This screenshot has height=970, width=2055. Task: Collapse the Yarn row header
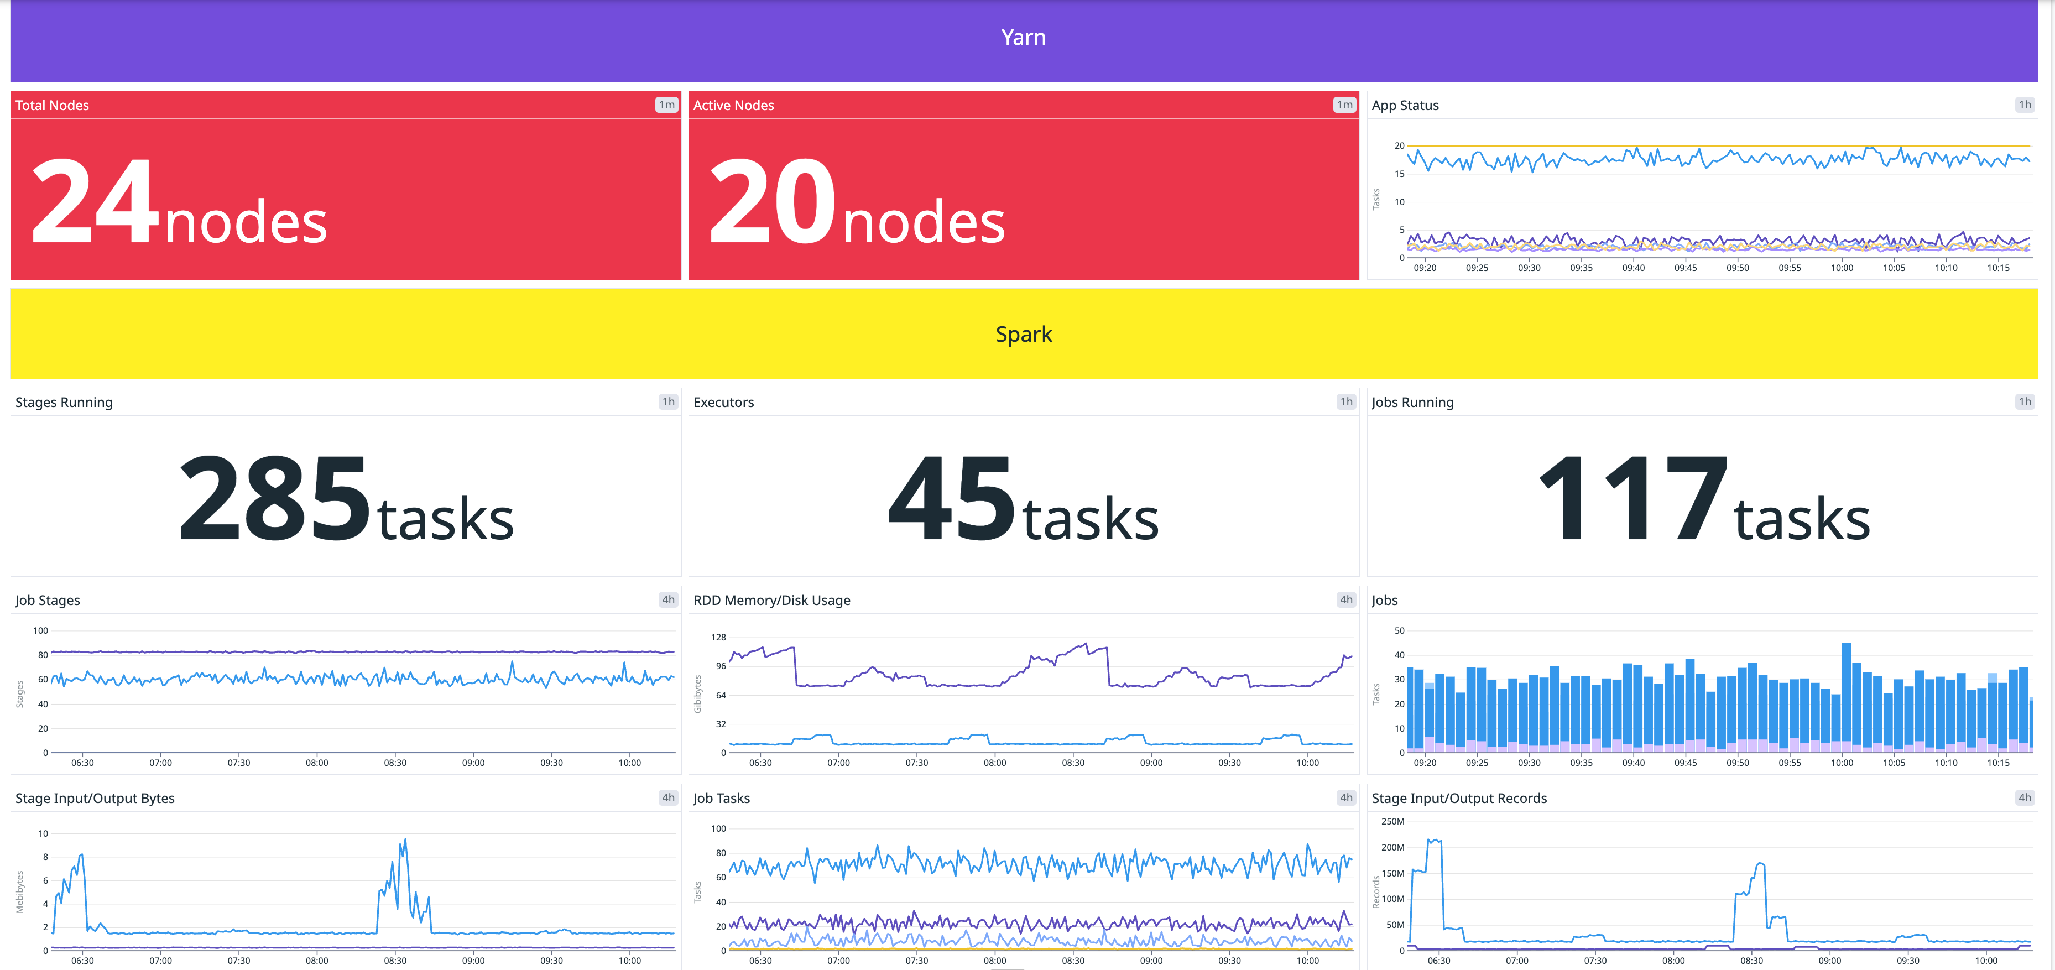[1024, 36]
